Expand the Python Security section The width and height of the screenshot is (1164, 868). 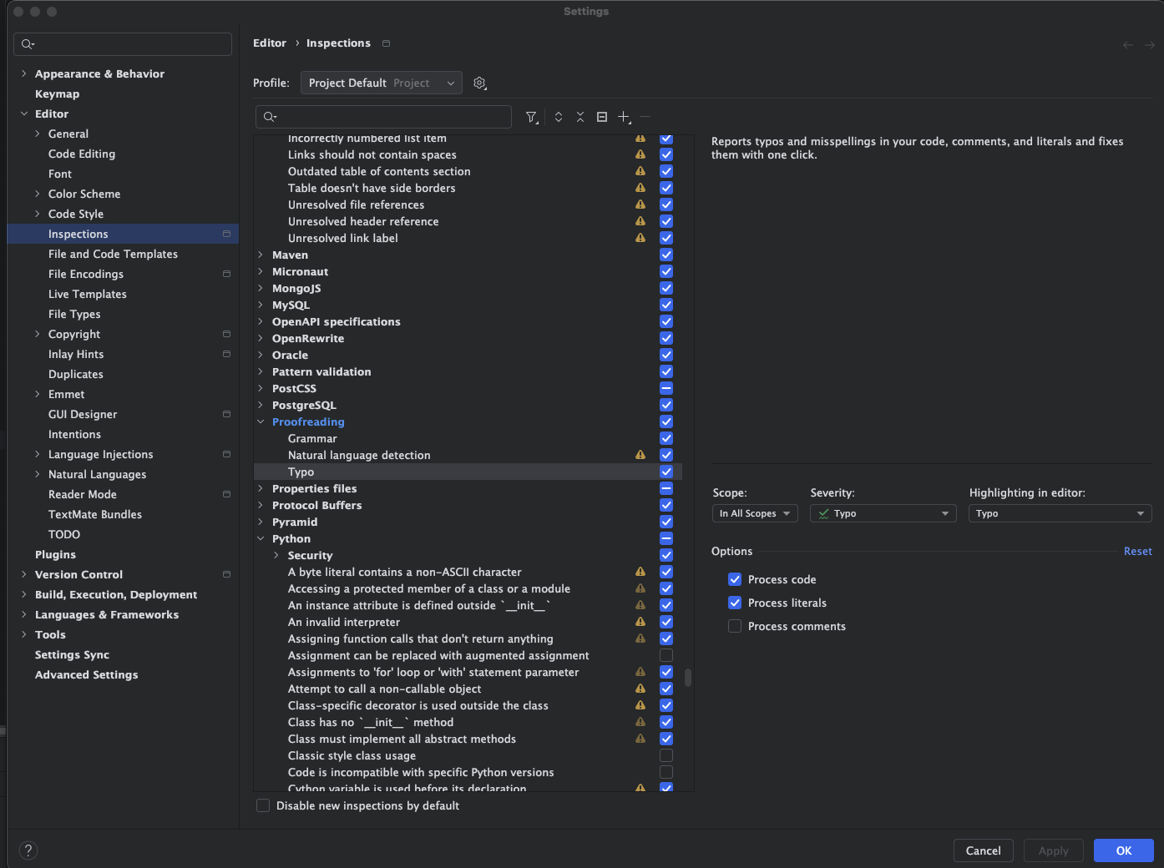[276, 555]
